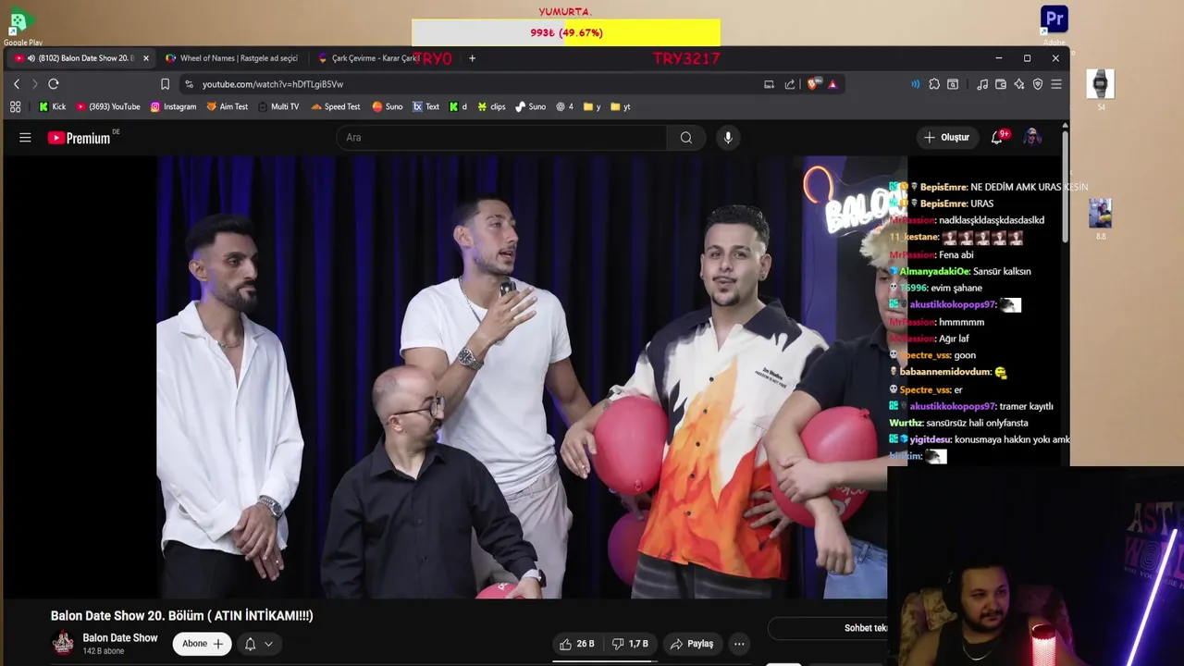This screenshot has width=1184, height=666.
Task: Go back to the previous page
Action: (x=16, y=84)
